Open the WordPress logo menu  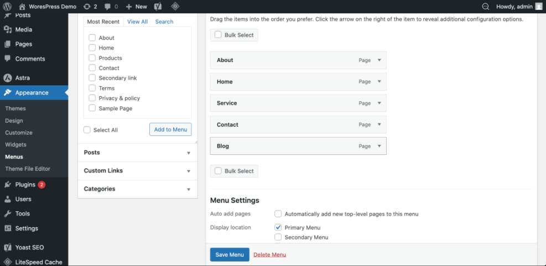coord(7,6)
